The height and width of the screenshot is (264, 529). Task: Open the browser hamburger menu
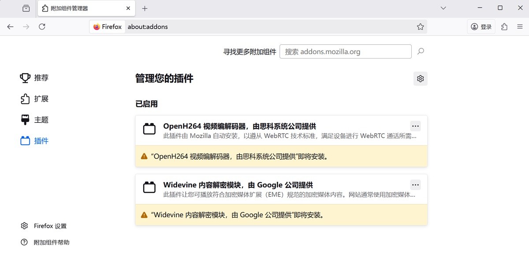pos(520,26)
